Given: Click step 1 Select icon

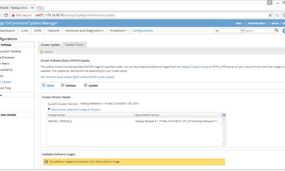Looking at the screenshot, I should click(43, 85).
